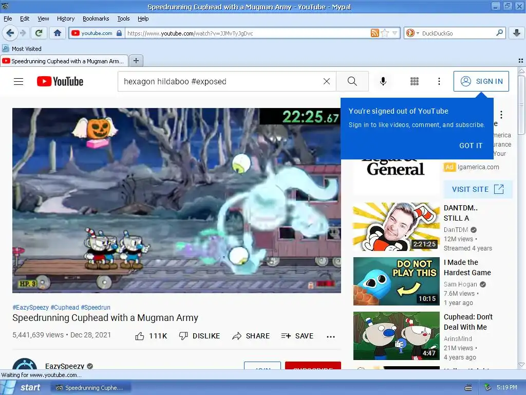Open the Edit menu
526x395 pixels.
click(x=25, y=19)
